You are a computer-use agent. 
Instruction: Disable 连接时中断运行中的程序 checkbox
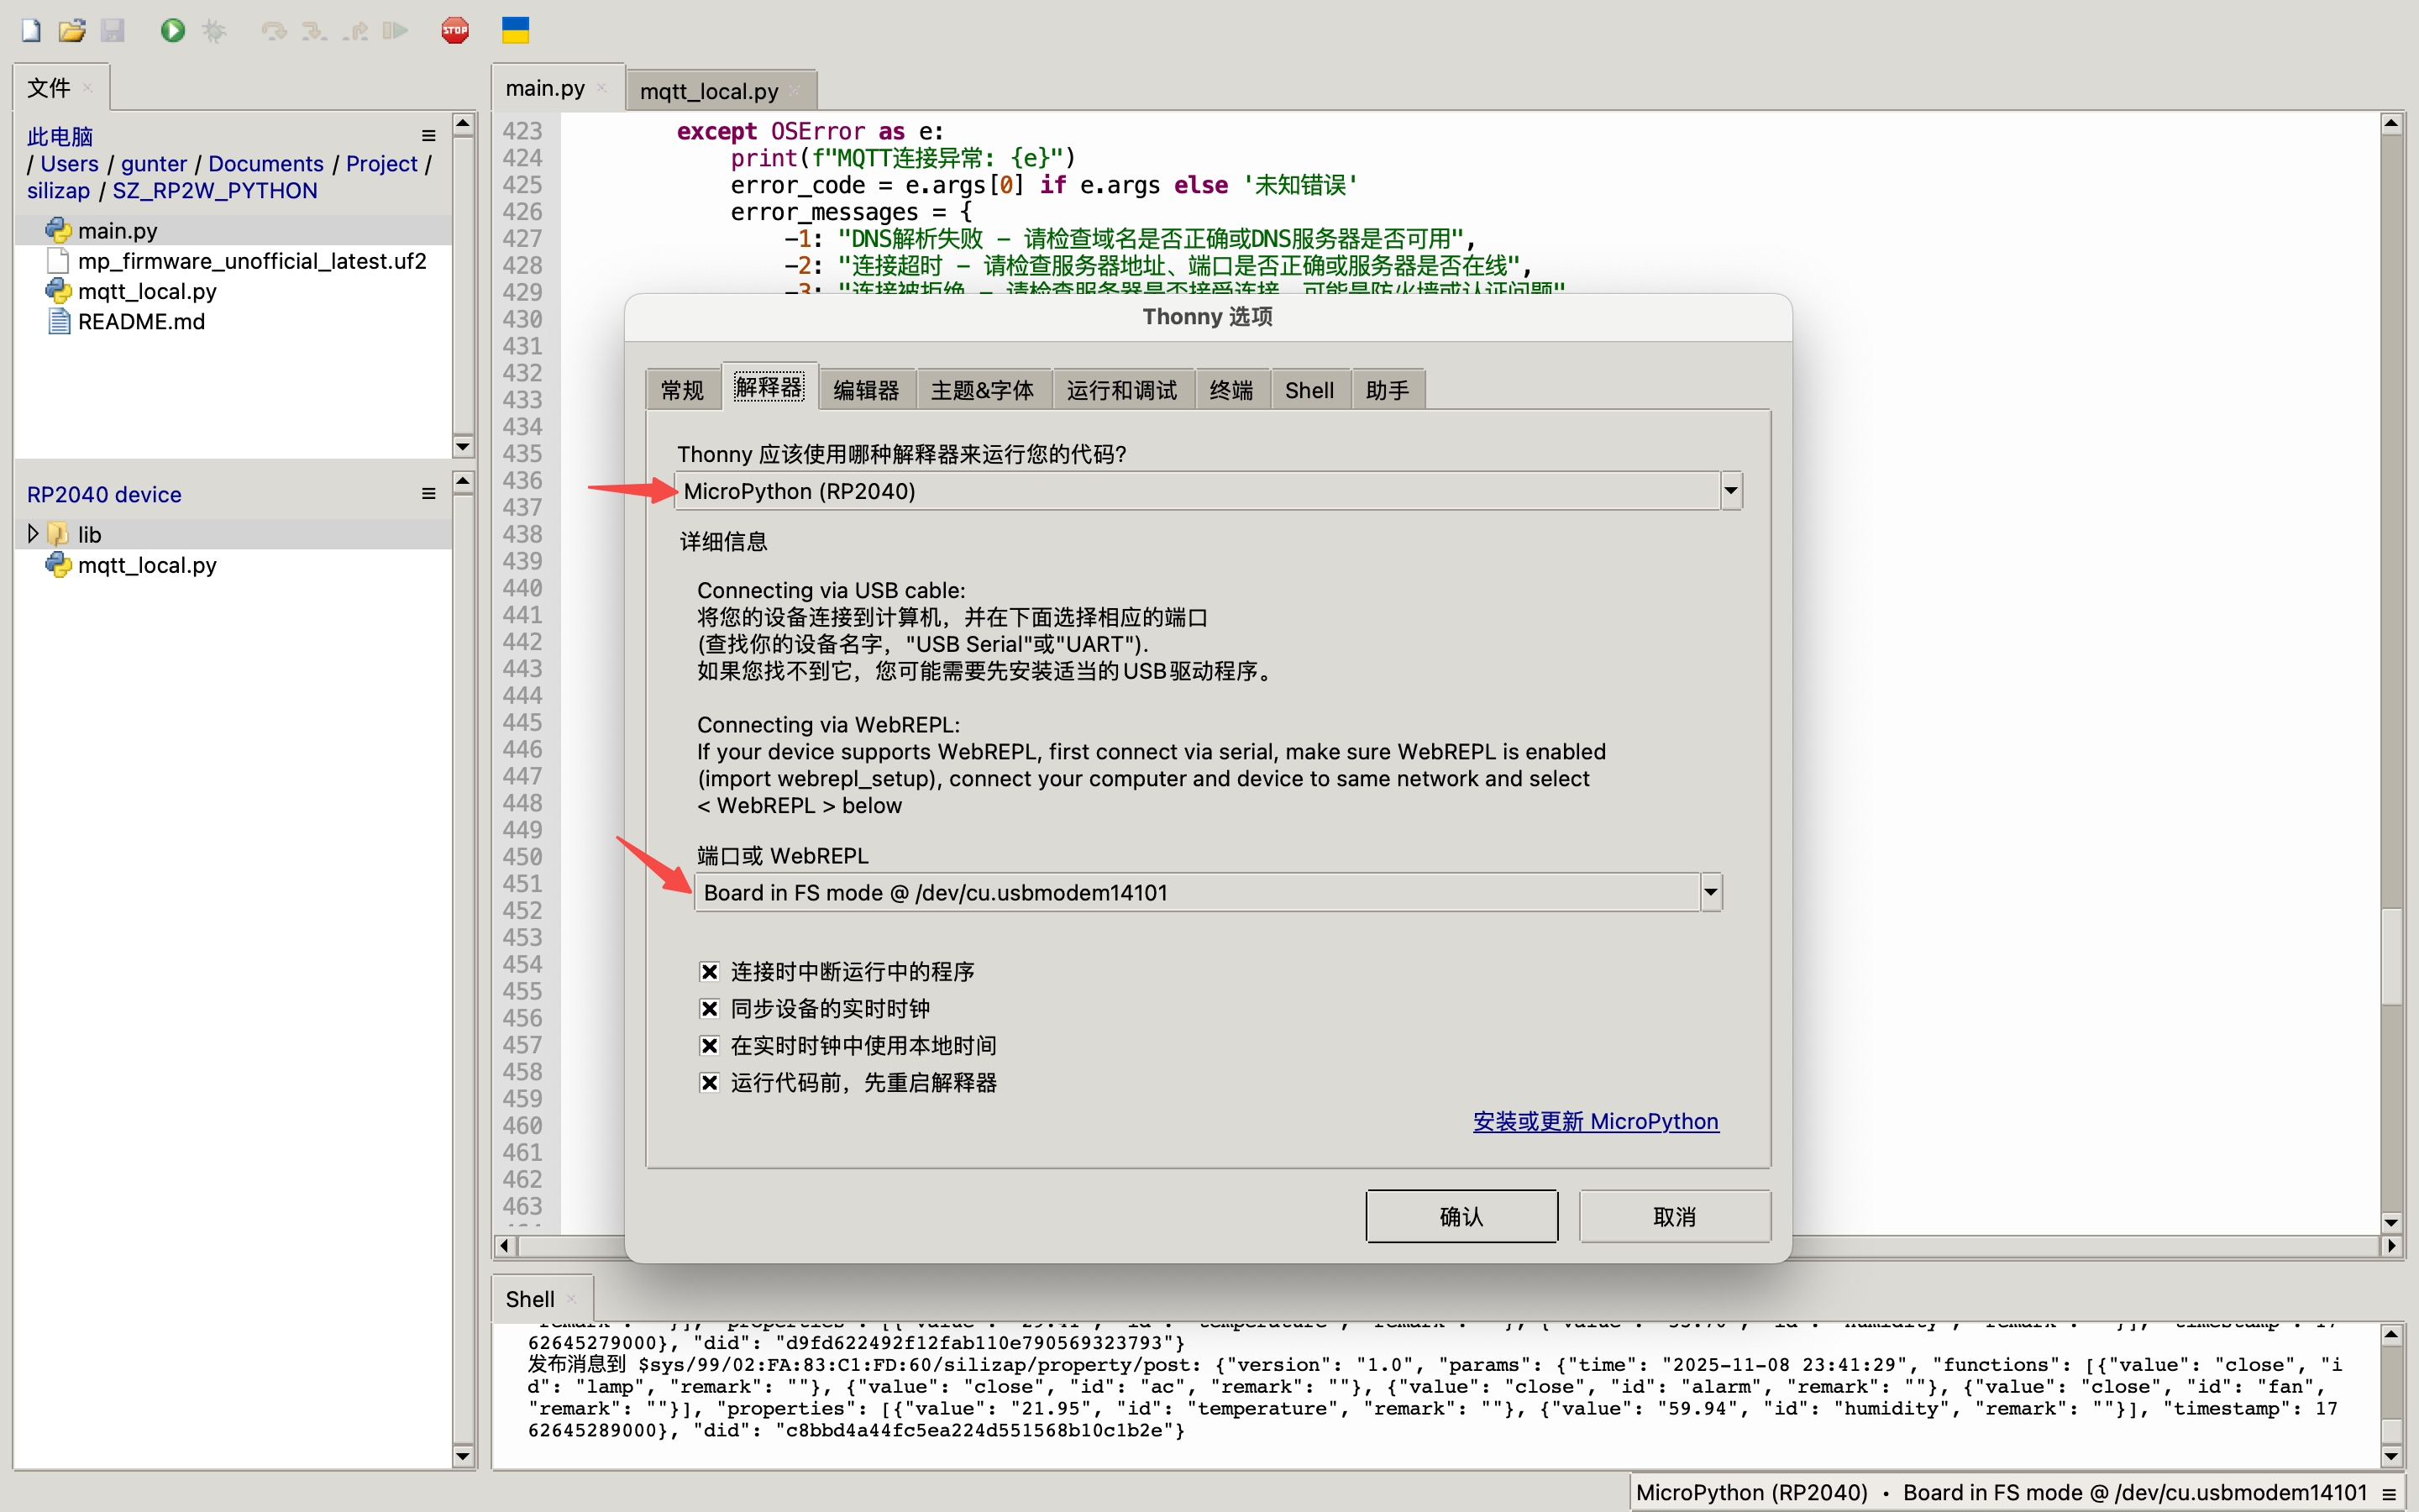[710, 971]
